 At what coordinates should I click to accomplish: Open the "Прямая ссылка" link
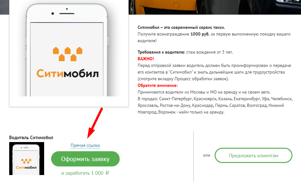pyautogui.click(x=85, y=145)
